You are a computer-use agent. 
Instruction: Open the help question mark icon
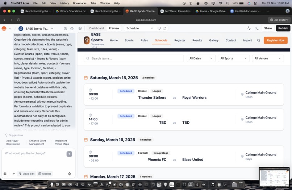(72, 29)
